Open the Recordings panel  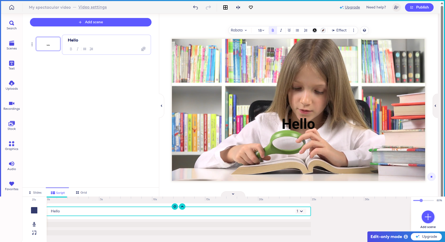tap(11, 105)
